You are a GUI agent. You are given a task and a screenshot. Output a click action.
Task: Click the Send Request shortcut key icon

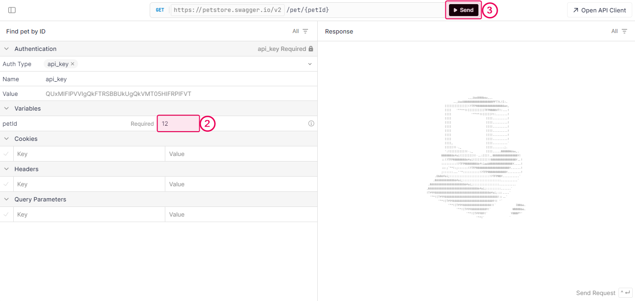(x=625, y=293)
